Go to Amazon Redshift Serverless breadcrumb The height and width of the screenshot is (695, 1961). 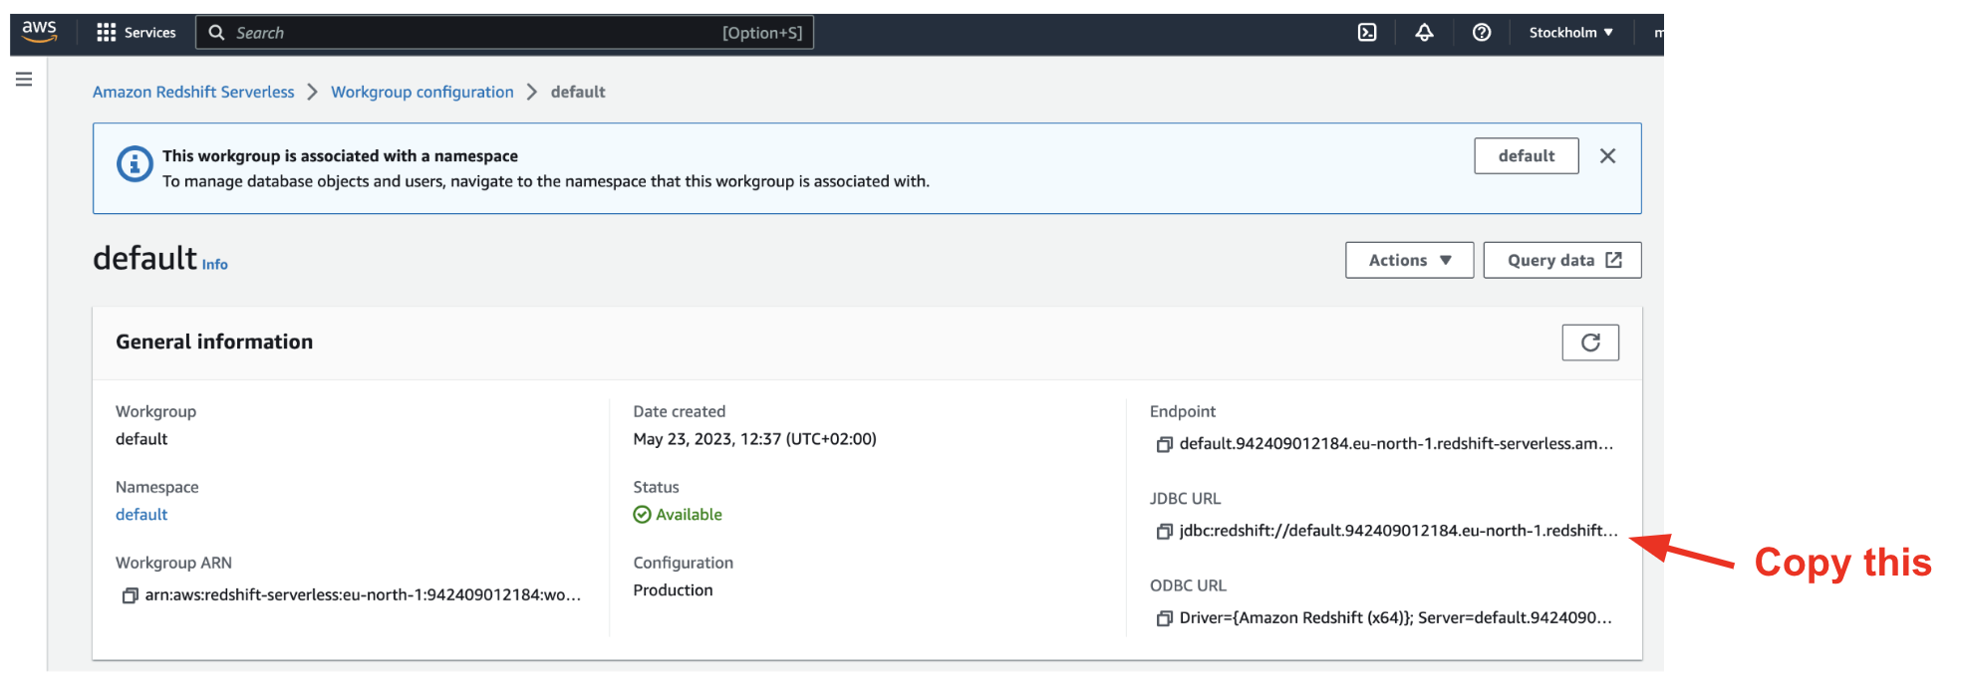pos(193,92)
